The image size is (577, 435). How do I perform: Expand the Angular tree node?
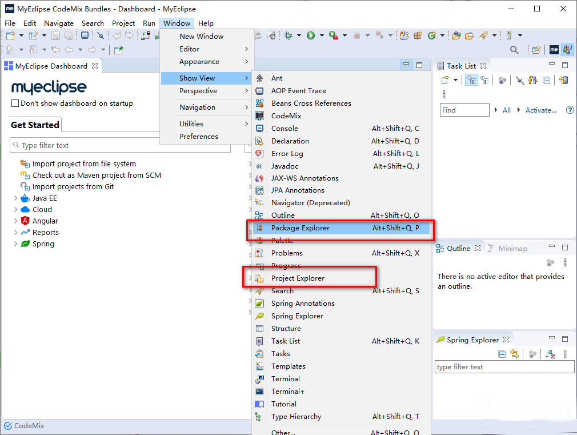(x=15, y=221)
